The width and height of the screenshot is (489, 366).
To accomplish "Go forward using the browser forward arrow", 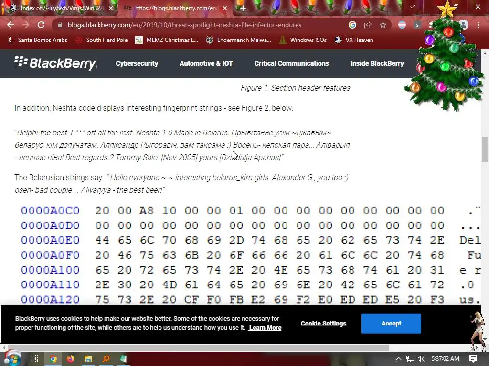I will (x=26, y=25).
